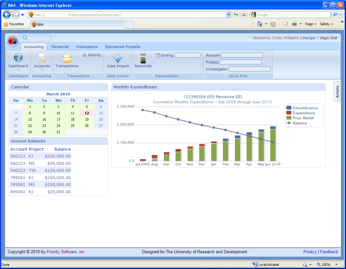Image resolution: width=346 pixels, height=269 pixels.
Task: Select the Accounts icon in the ribbon
Action: [x=42, y=58]
